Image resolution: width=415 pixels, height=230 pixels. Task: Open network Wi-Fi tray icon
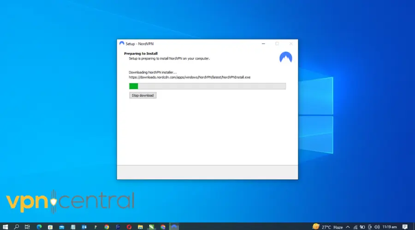[355, 227]
